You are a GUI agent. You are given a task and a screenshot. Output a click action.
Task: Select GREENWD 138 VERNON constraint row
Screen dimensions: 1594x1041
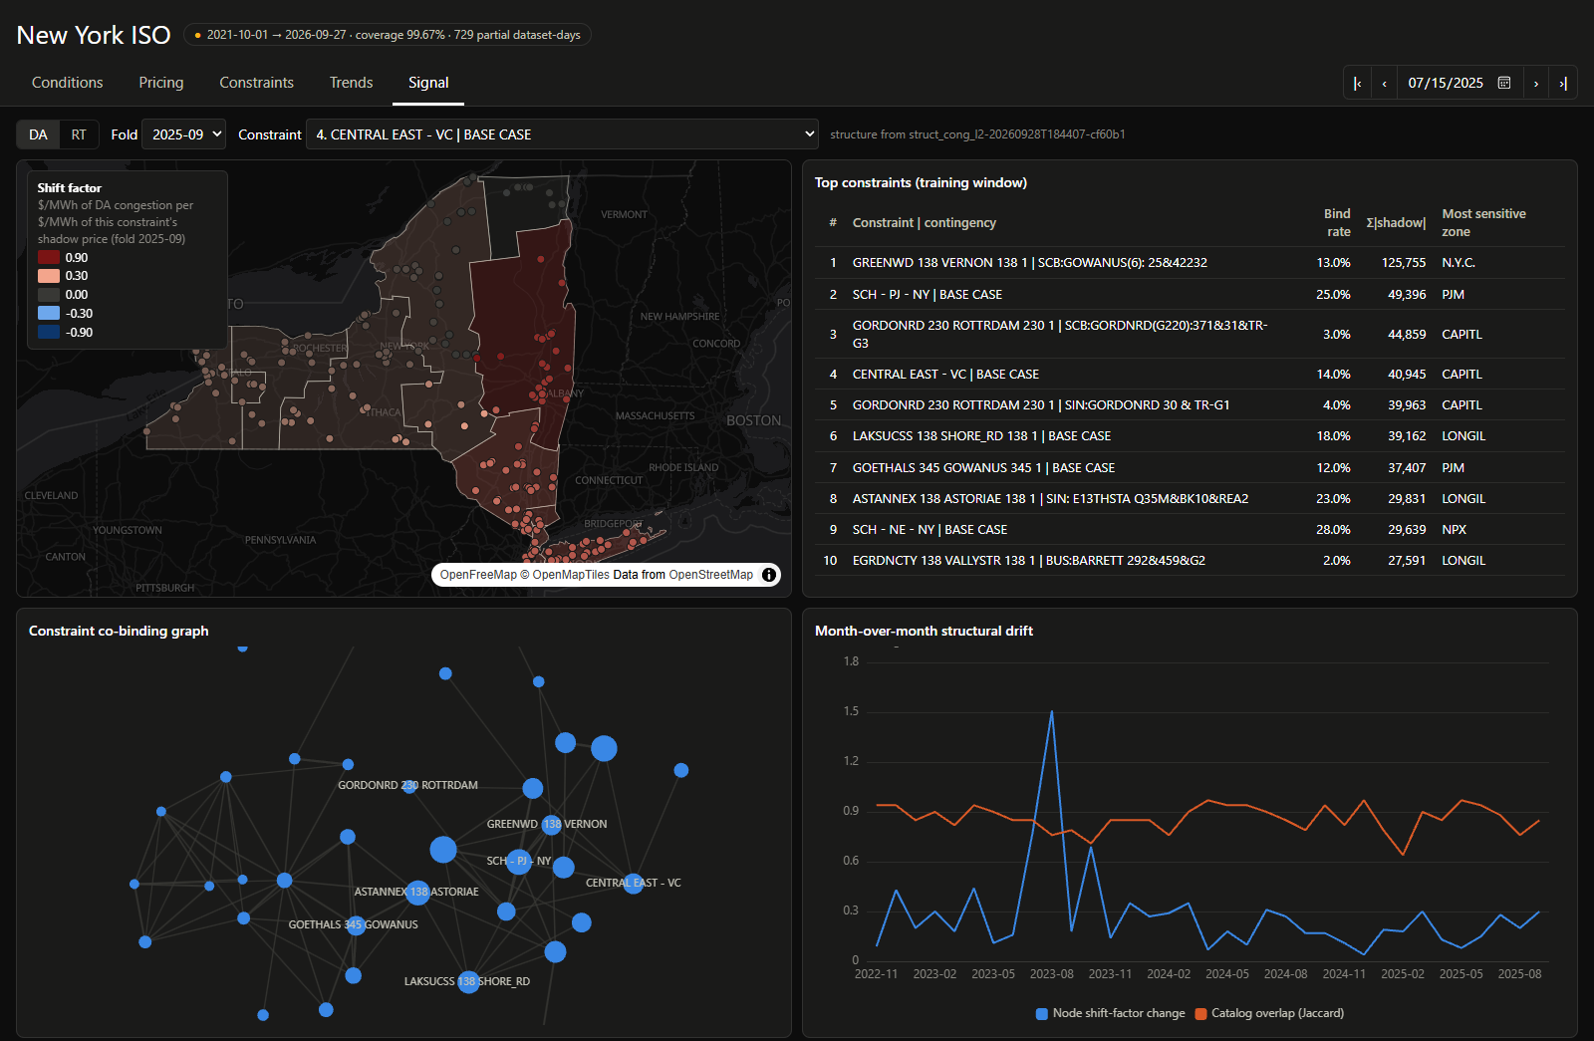(x=1190, y=263)
